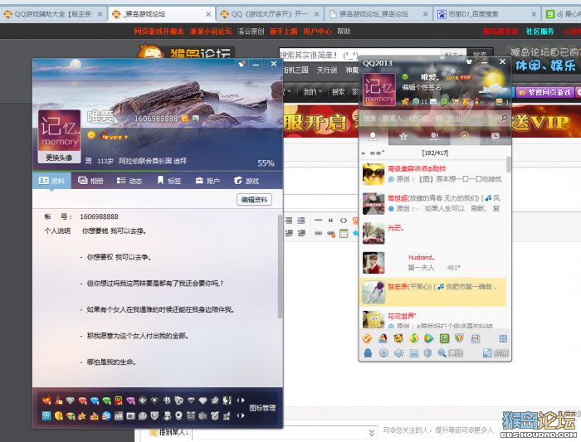This screenshot has height=442, width=581.
Task: Open the skin icon in profile window title
Action: click(242, 64)
